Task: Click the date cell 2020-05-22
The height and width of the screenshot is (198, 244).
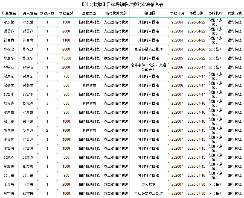Action: (196, 58)
